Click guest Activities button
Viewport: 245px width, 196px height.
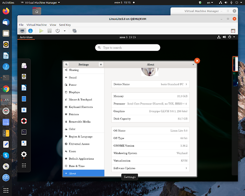click(26, 37)
